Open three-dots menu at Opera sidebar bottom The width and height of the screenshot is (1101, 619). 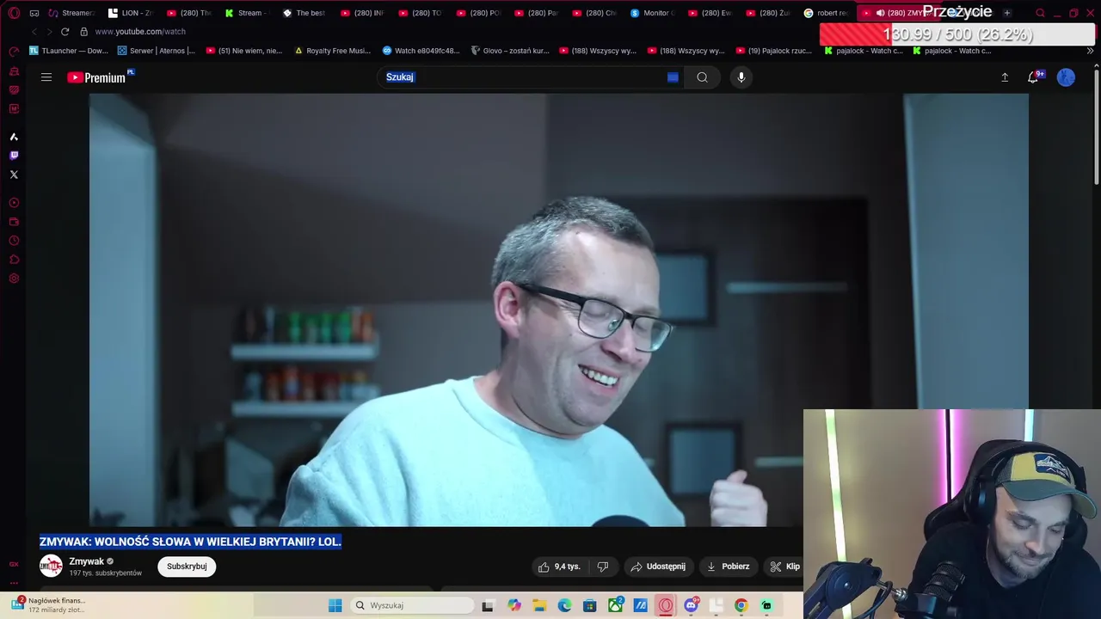pyautogui.click(x=14, y=583)
